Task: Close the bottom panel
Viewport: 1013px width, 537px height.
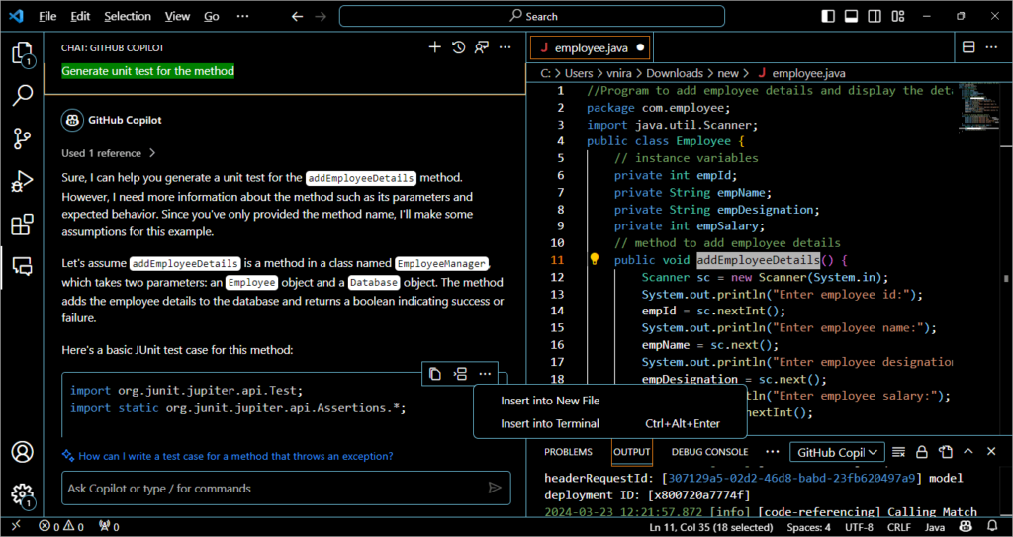Action: pos(991,452)
